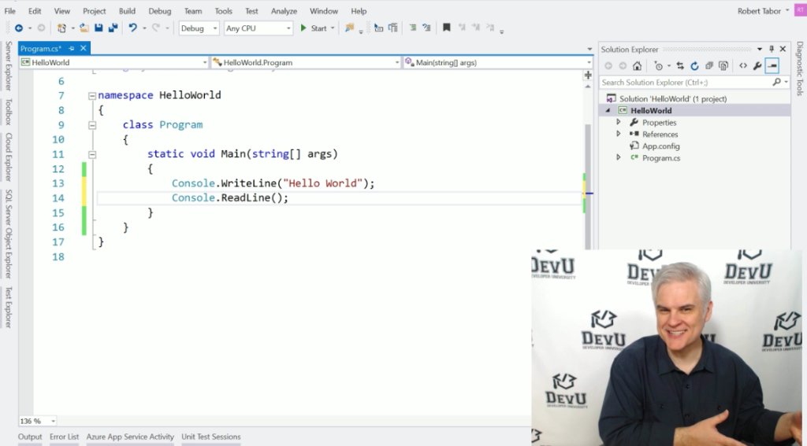Save the current file with the Save icon
Image resolution: width=807 pixels, height=446 pixels.
tap(99, 28)
